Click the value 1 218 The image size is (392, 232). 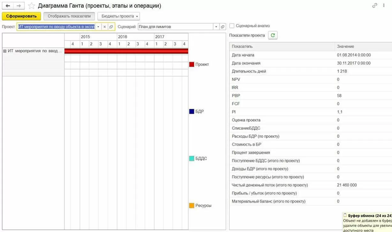342,71
